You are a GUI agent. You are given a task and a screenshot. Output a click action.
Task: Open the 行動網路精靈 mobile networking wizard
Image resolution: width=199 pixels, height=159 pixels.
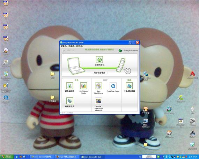tap(129, 86)
